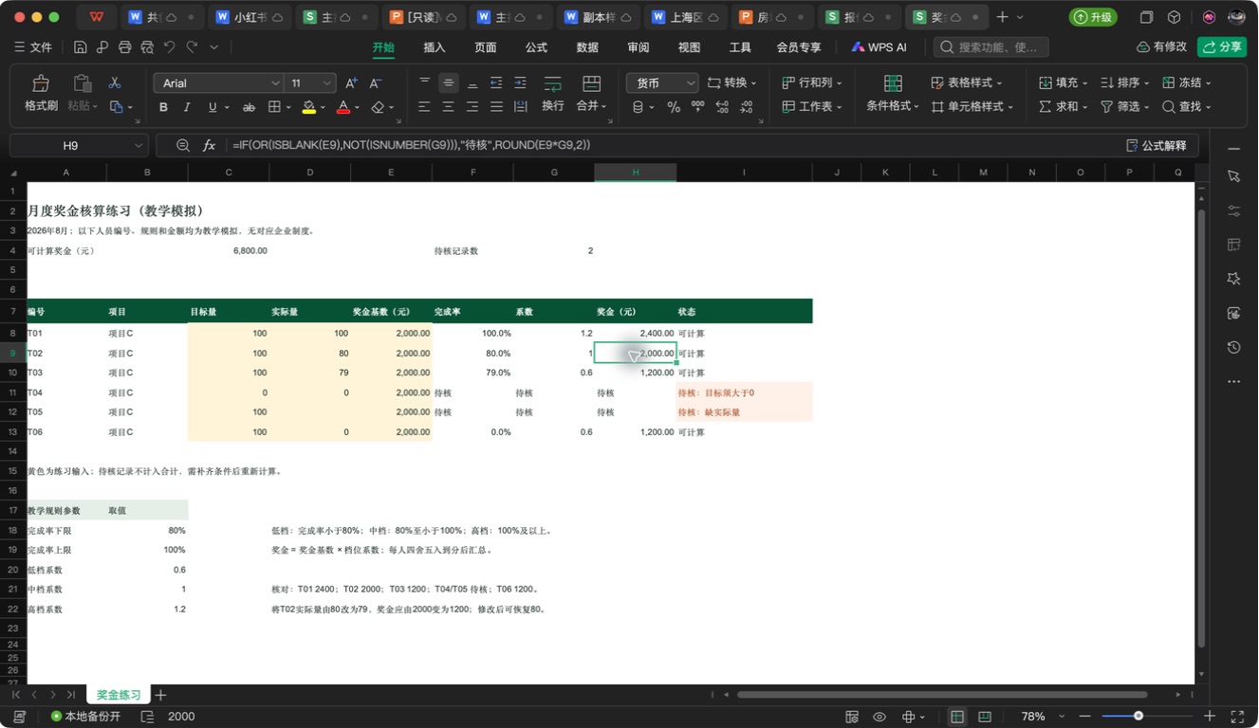
Task: Zoom in using the plus icon
Action: click(x=1209, y=717)
